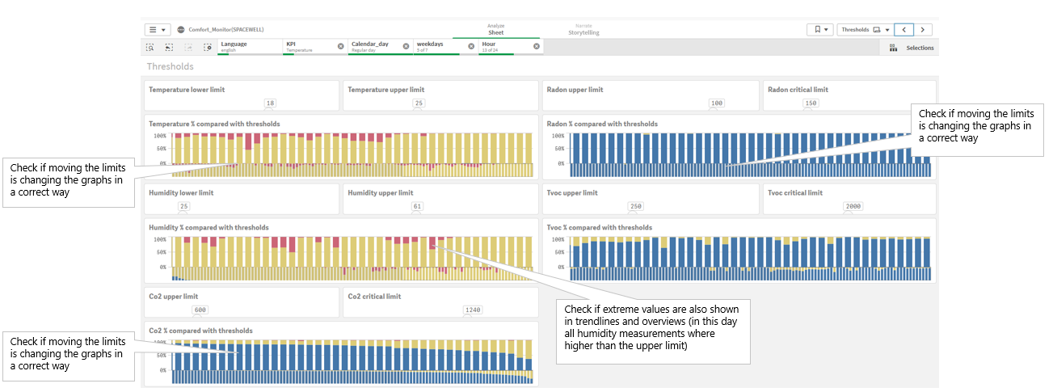The width and height of the screenshot is (1053, 392).
Task: Switch to the Analyze Sheet tab
Action: (496, 29)
